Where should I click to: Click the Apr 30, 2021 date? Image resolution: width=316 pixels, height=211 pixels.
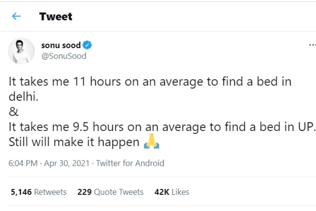(67, 163)
